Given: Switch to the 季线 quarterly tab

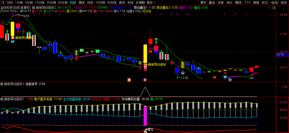Looking at the screenshot, I should pos(122,3).
